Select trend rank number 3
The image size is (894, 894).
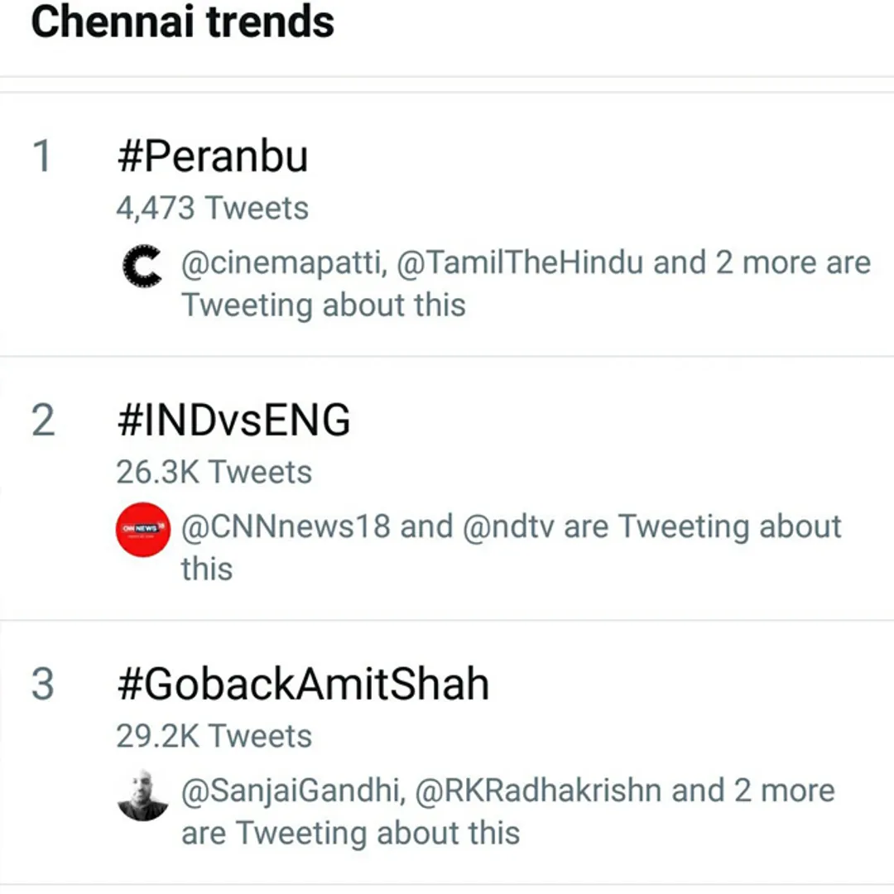[x=43, y=684]
